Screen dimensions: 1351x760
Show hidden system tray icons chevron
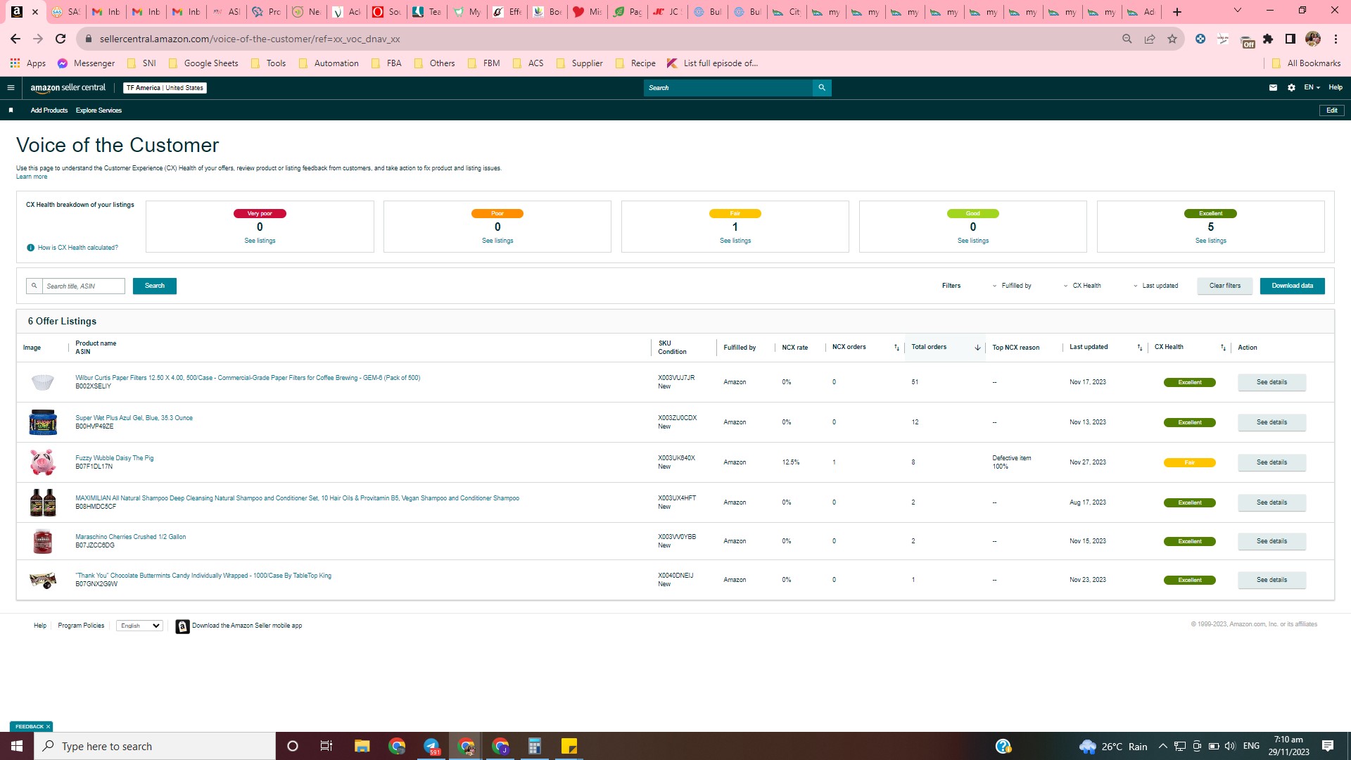tap(1162, 746)
